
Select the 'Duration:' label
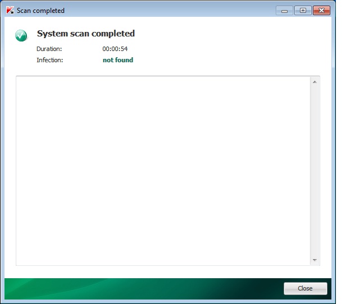(49, 49)
